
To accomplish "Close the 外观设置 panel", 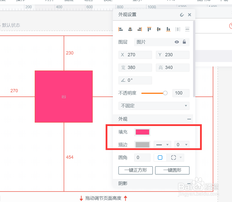I will 190,15.
